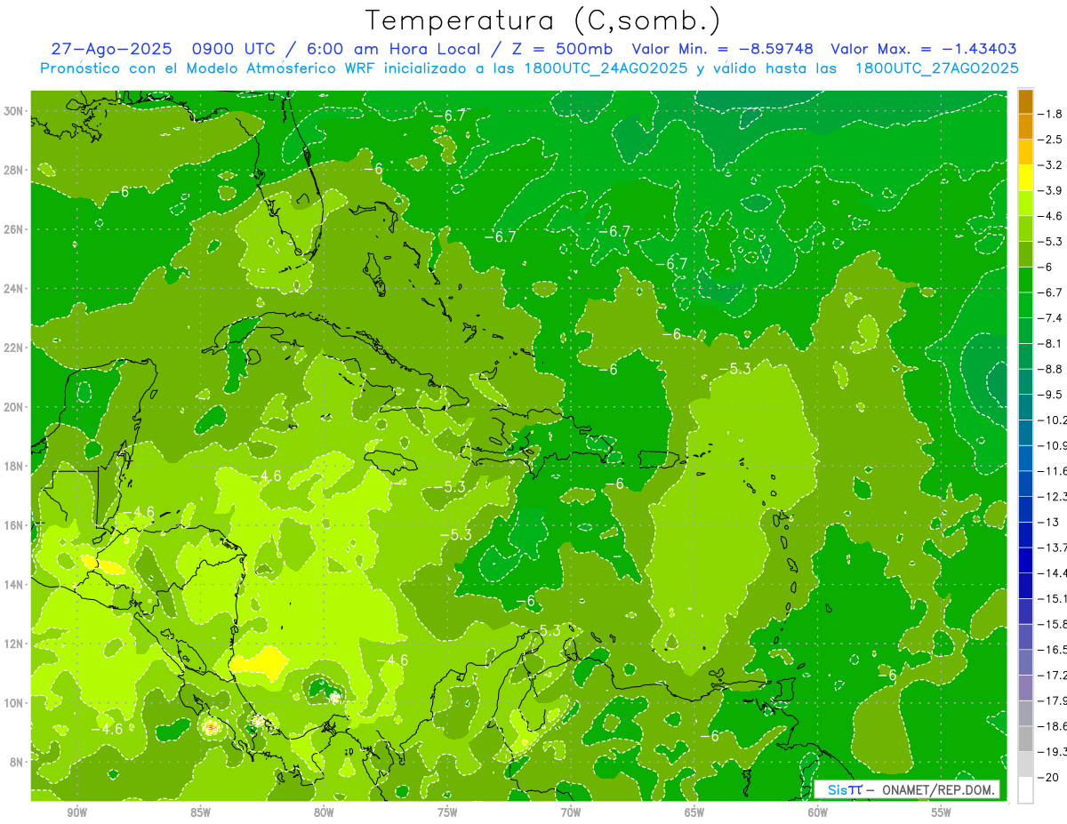Viewport: 1067px width, 824px height.
Task: Click the '-11.6' colorbar label
Action: [1053, 471]
